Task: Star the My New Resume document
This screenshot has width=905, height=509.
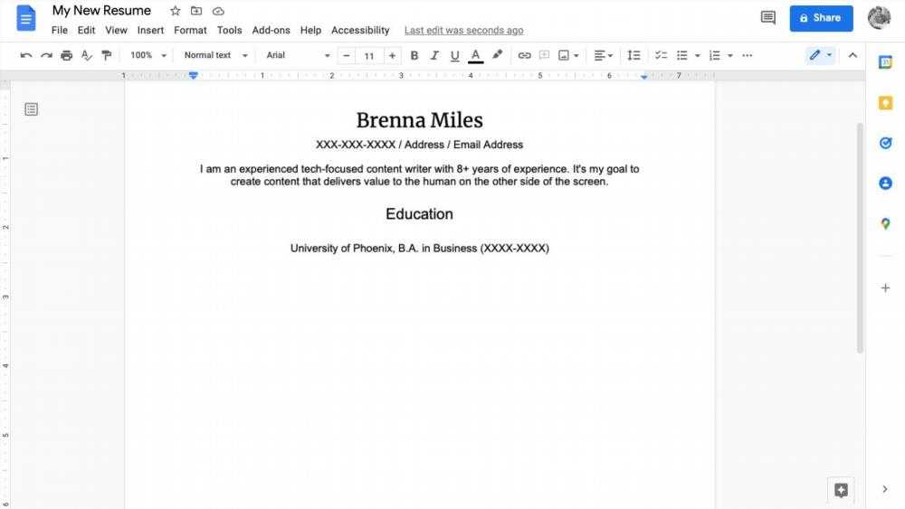Action: 176,11
